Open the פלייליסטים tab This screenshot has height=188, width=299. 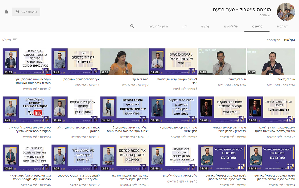[x=231, y=26]
